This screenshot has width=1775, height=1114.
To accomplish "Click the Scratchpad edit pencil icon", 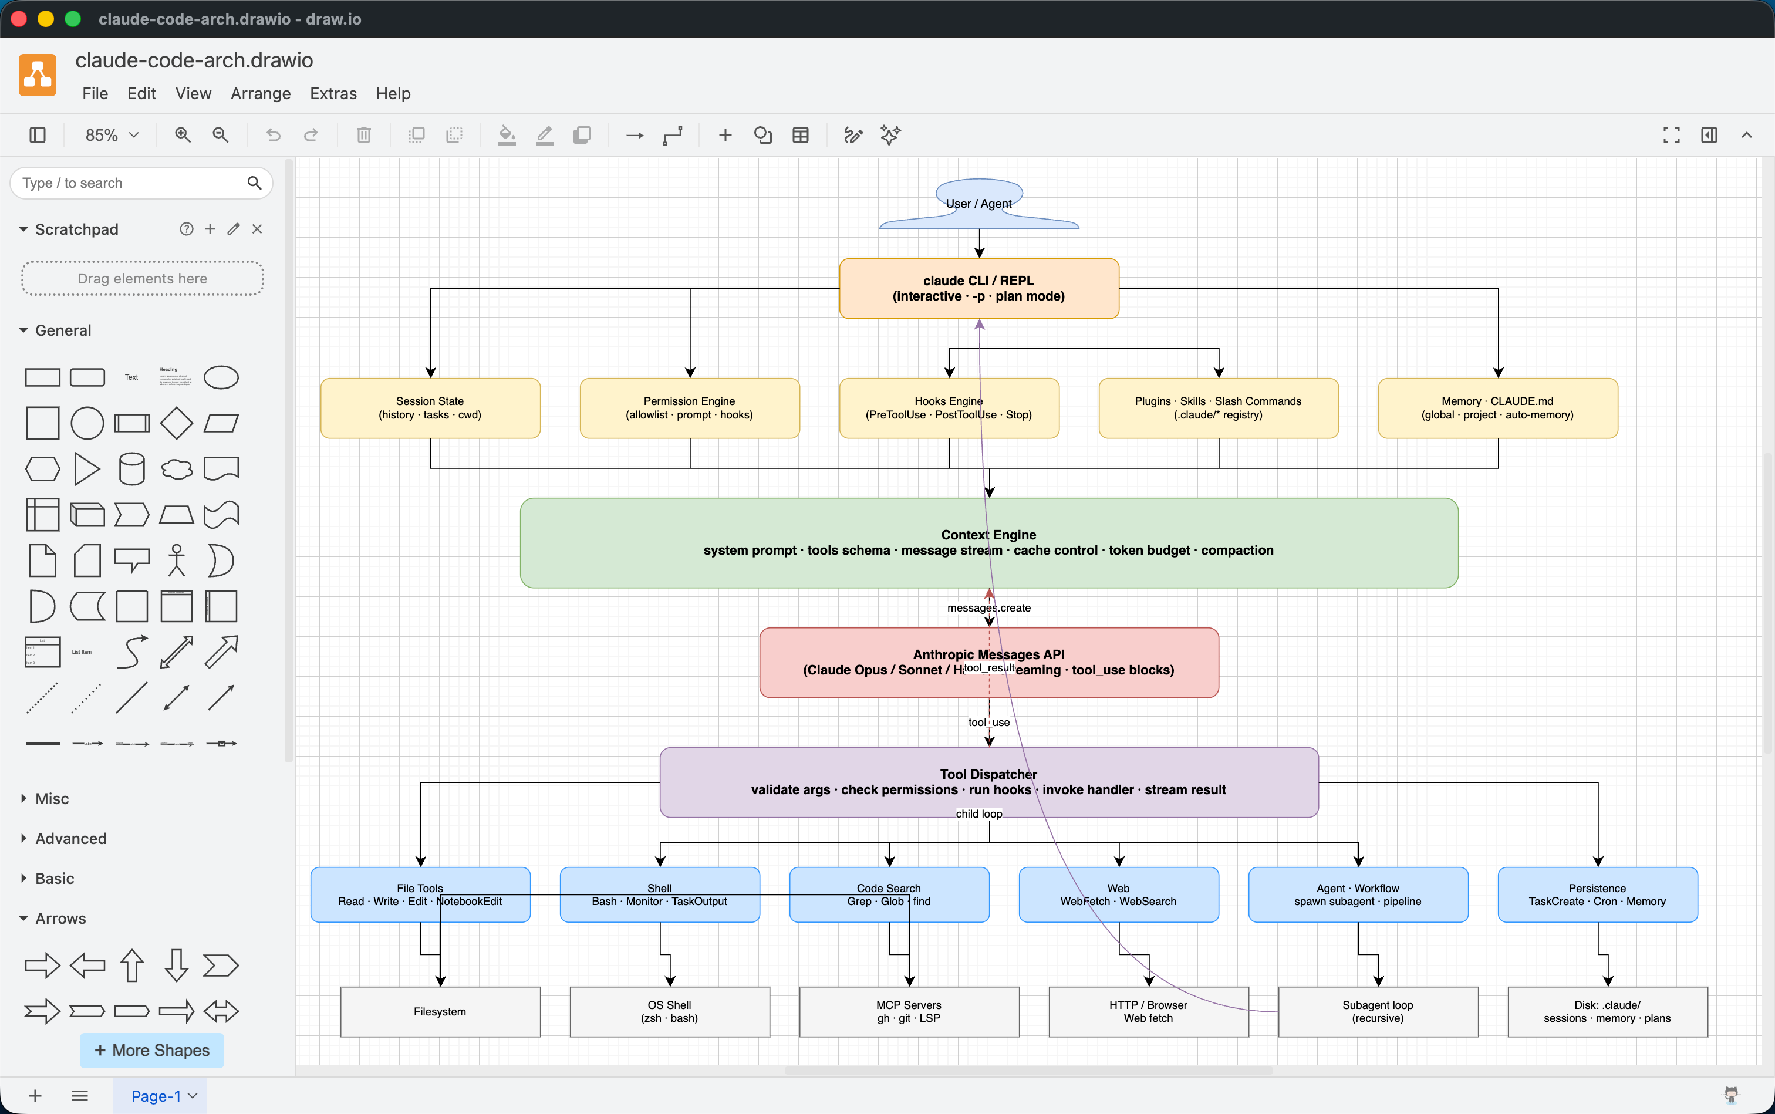I will point(234,229).
